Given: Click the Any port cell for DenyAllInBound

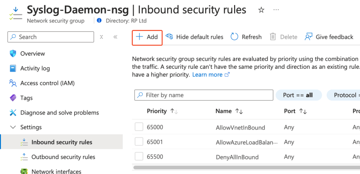Looking at the screenshot, I should [x=289, y=157].
